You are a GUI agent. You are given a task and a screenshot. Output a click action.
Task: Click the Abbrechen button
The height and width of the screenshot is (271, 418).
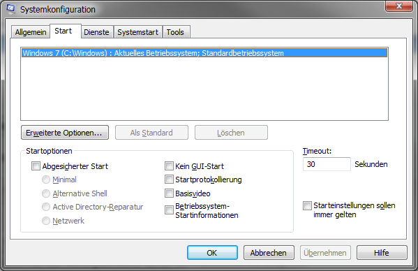(x=269, y=253)
